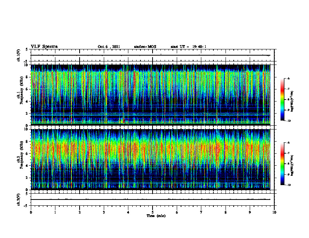Click the "station=MOS" header text
This screenshot has width=309, height=238.
click(145, 47)
